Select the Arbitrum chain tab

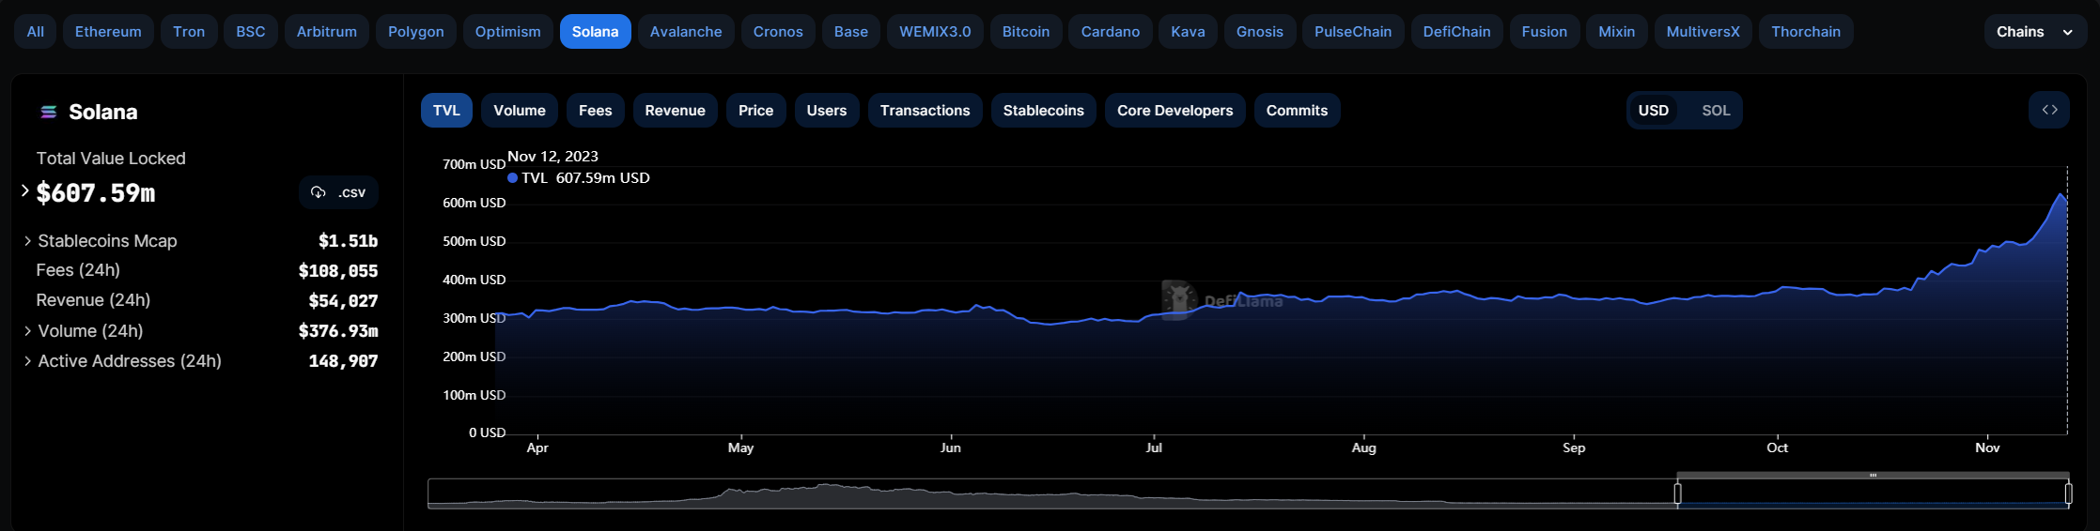(x=327, y=31)
